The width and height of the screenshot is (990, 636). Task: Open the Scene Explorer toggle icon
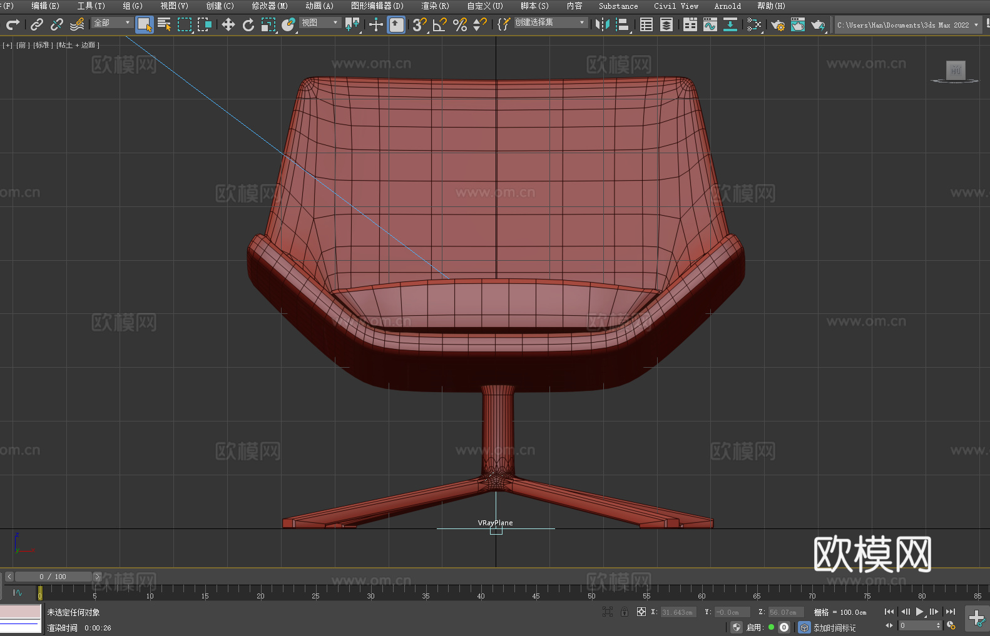pyautogui.click(x=646, y=24)
